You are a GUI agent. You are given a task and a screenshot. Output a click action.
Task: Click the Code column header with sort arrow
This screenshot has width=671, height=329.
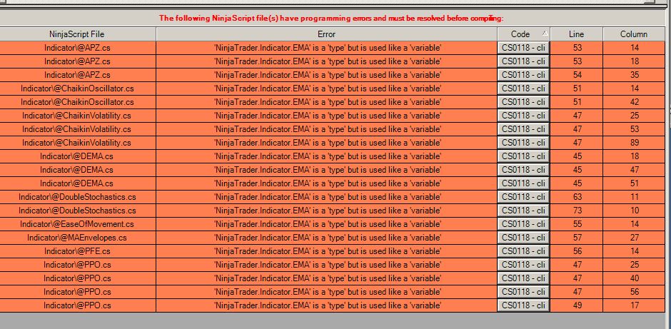524,34
